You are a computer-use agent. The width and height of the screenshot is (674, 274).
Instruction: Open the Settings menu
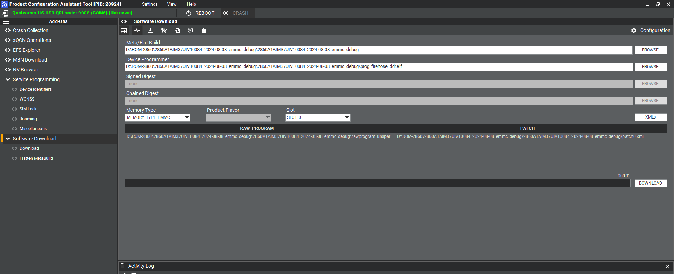click(x=150, y=4)
